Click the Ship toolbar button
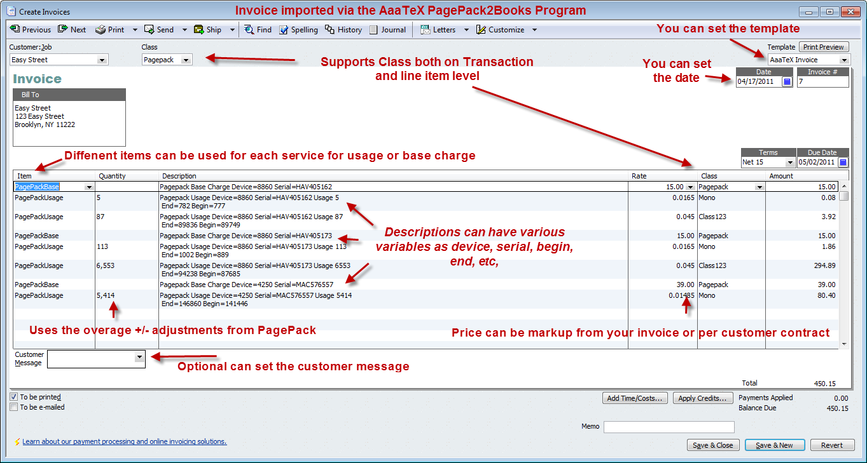867x463 pixels. (x=207, y=30)
